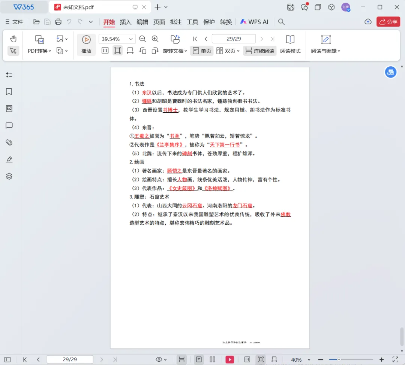The image size is (405, 365).
Task: Open the WPS AI assistant
Action: [x=254, y=22]
